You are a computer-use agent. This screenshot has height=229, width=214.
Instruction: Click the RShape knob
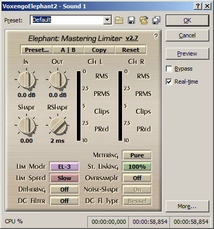58,125
